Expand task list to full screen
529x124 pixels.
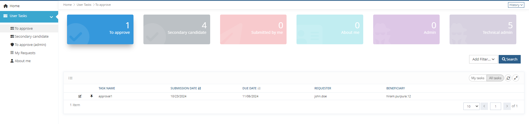tap(516, 78)
